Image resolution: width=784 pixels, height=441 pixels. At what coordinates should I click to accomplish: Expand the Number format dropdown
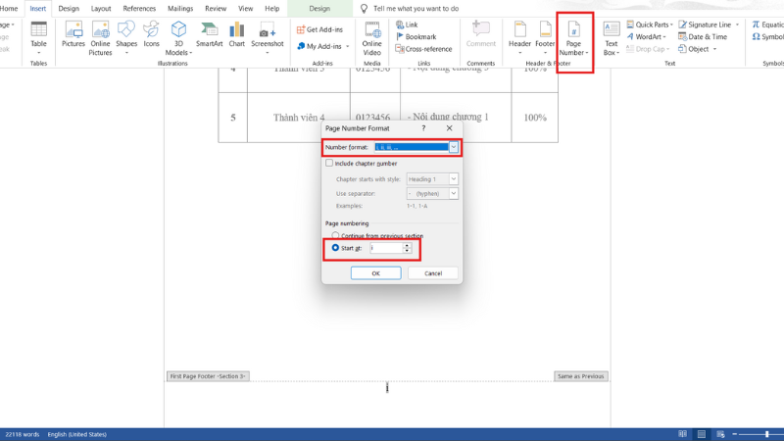point(454,147)
